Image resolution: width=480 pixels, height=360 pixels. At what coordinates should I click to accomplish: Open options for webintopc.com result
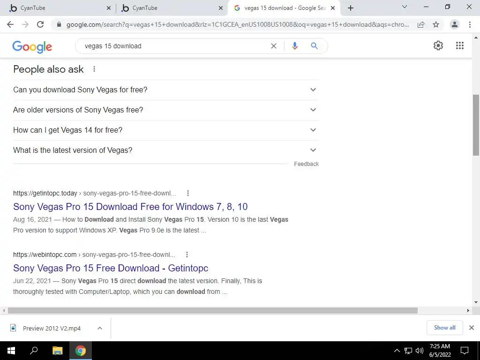coord(187,255)
